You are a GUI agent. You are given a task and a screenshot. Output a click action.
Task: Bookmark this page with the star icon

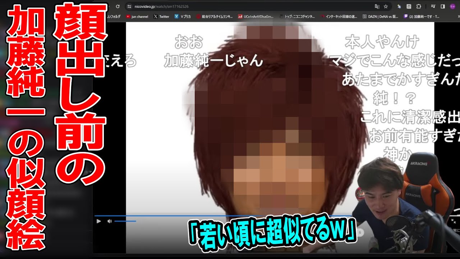point(386,6)
